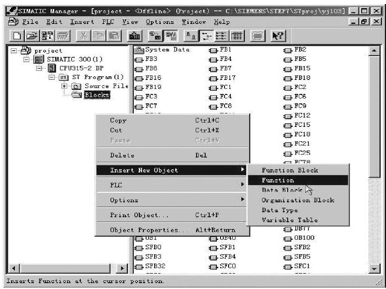386x289 pixels.
Task: Open the PLC menu in menu bar
Action: pos(108,22)
